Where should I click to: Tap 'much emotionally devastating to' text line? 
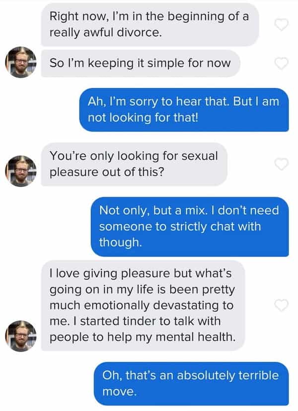(x=142, y=305)
